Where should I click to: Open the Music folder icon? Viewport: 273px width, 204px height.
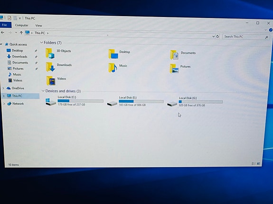click(113, 68)
